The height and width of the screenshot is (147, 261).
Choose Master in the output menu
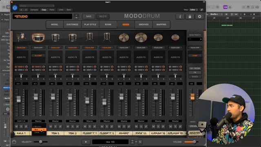pos(39,127)
